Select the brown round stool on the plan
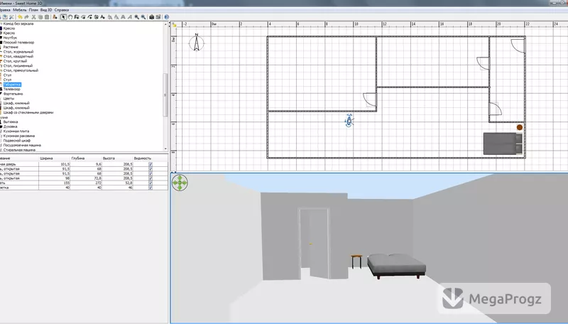 tap(520, 127)
